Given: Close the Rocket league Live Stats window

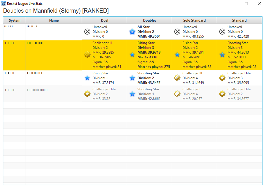Looking at the screenshot, I should pos(259,4).
